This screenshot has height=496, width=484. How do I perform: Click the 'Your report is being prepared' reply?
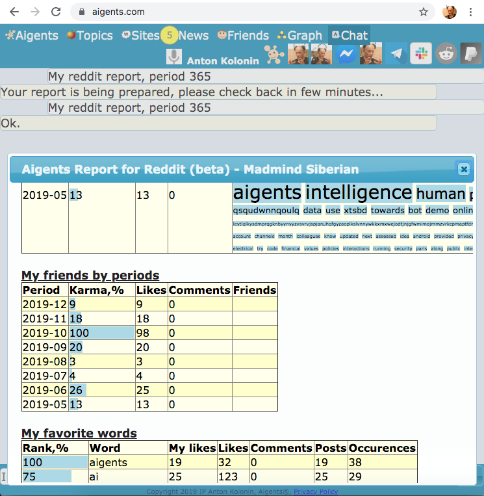[218, 92]
